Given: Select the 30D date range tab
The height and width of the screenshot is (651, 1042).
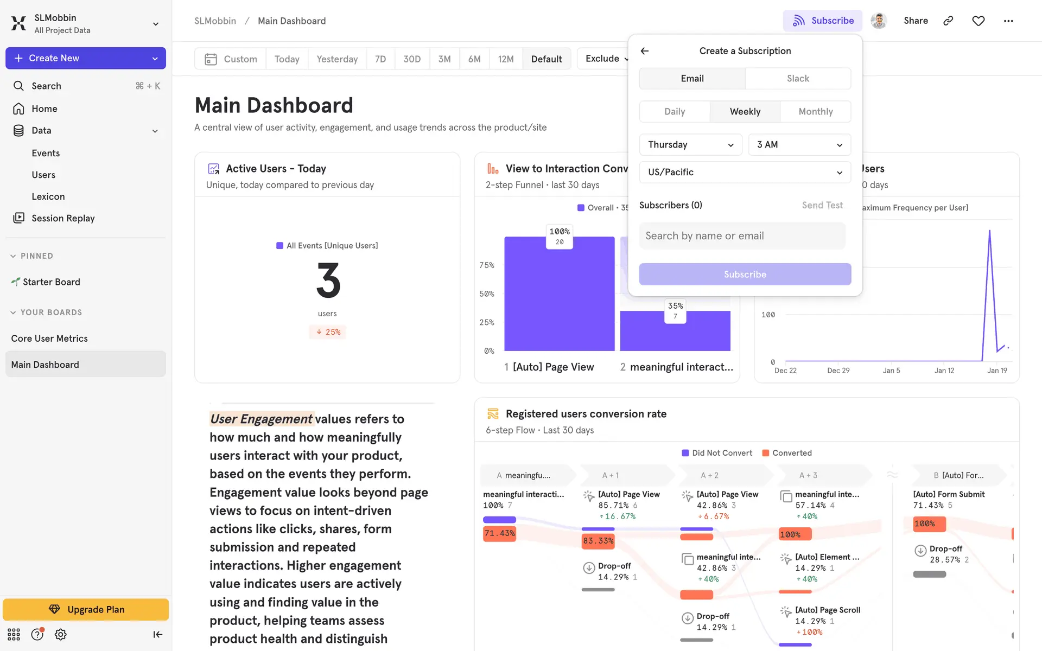Looking at the screenshot, I should pos(411,59).
